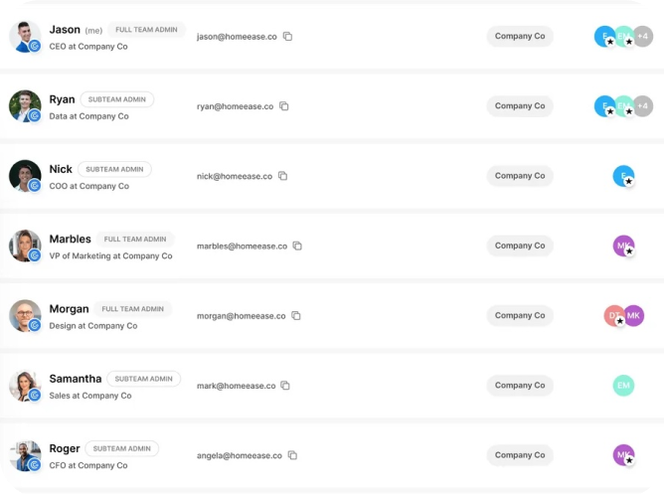The width and height of the screenshot is (664, 497).
Task: Copy mark@homeease.co email address
Action: point(285,386)
